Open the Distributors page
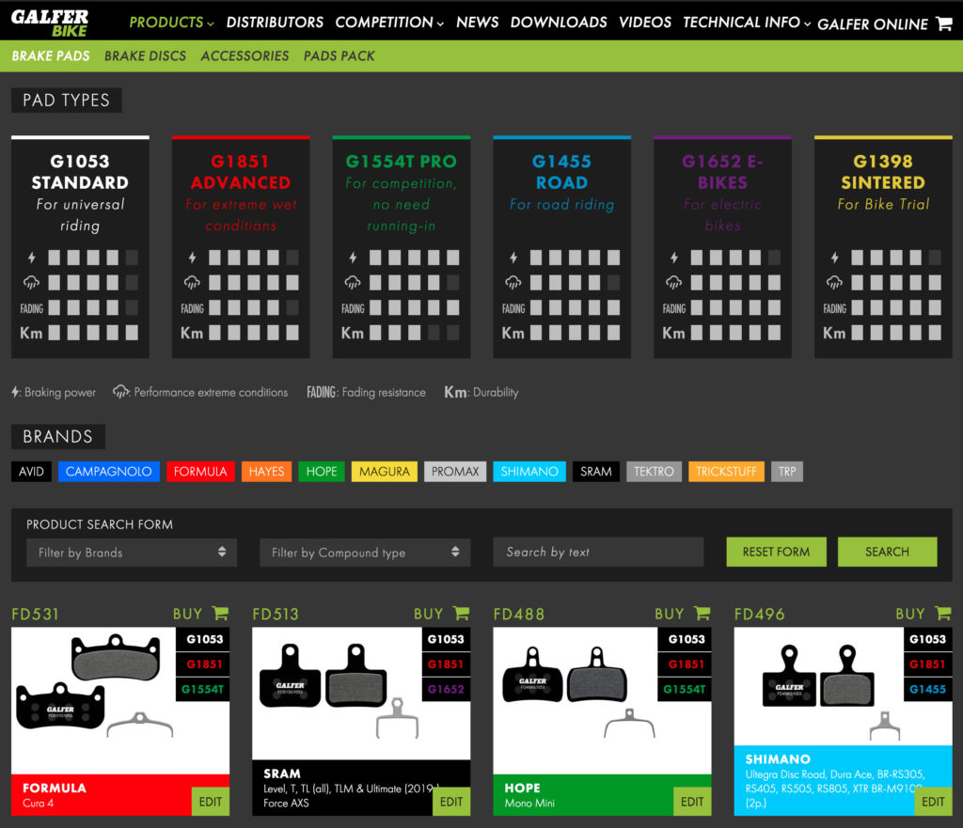Screen dimensions: 963x828 click(x=275, y=23)
